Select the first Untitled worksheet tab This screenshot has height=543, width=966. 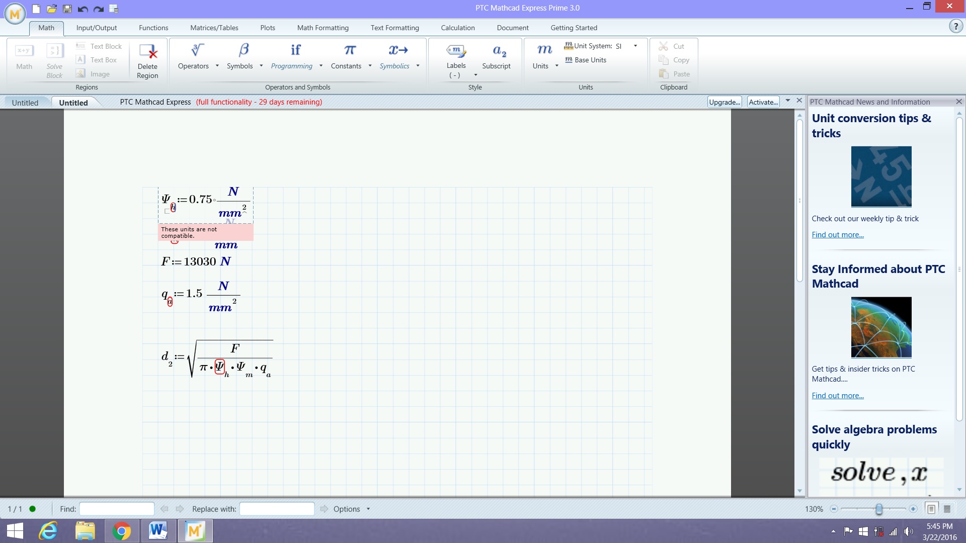click(x=25, y=103)
